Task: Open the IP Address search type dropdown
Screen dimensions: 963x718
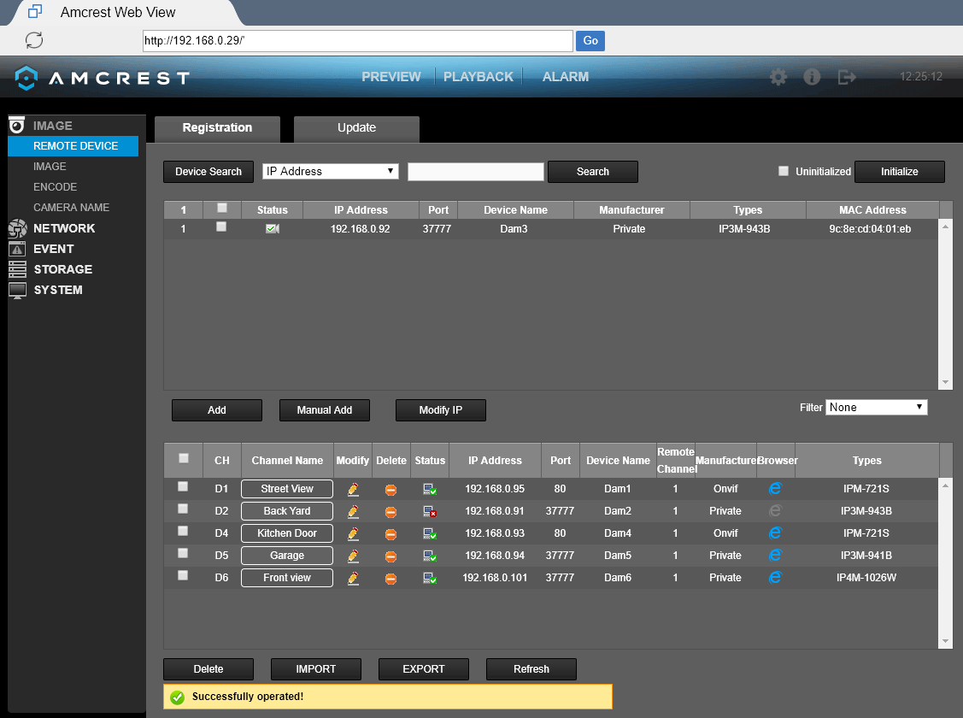Action: 331,171
